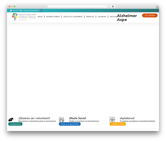Click the green Contáctanos button
Viewport: 166px width, 141px height.
tap(15, 124)
